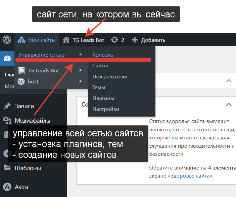The width and height of the screenshot is (236, 197).
Task: Collapse the top dashboard panel chevron
Action: pos(229,81)
